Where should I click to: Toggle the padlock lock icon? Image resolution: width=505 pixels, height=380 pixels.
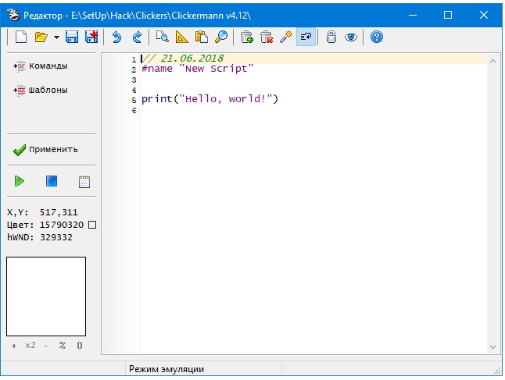331,37
